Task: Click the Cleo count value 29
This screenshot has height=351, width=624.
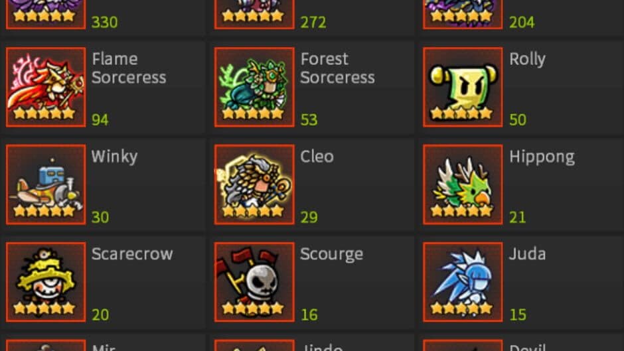Action: pyautogui.click(x=309, y=217)
